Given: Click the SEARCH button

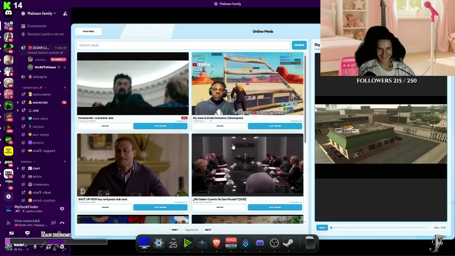Looking at the screenshot, I should coord(299,45).
